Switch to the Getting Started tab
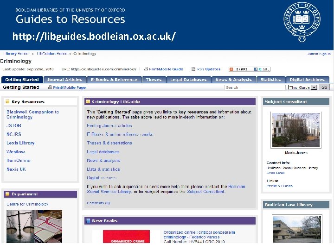Screen dimensions: 334x250 [x=22, y=80]
